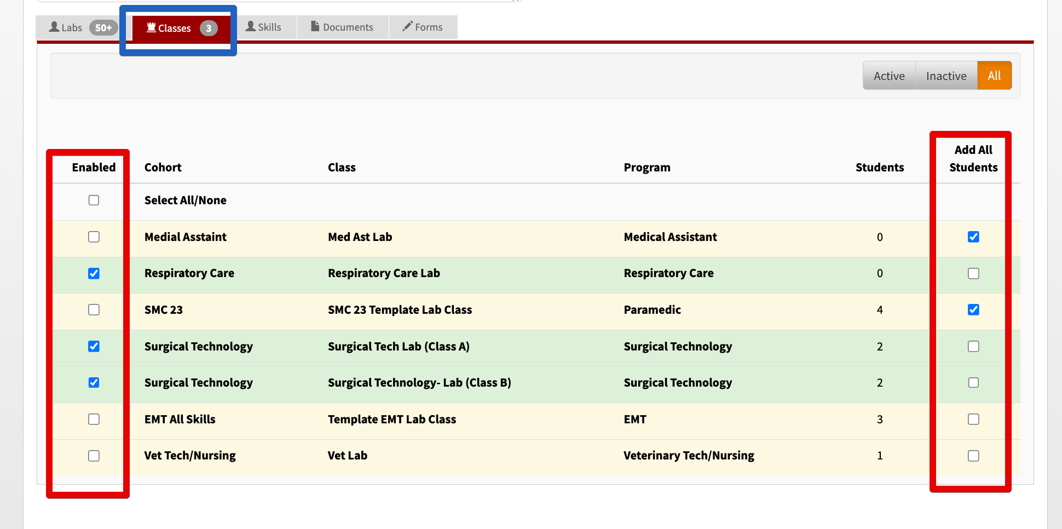Click the Add All Students column header
Viewport: 1062px width, 529px height.
(x=973, y=158)
